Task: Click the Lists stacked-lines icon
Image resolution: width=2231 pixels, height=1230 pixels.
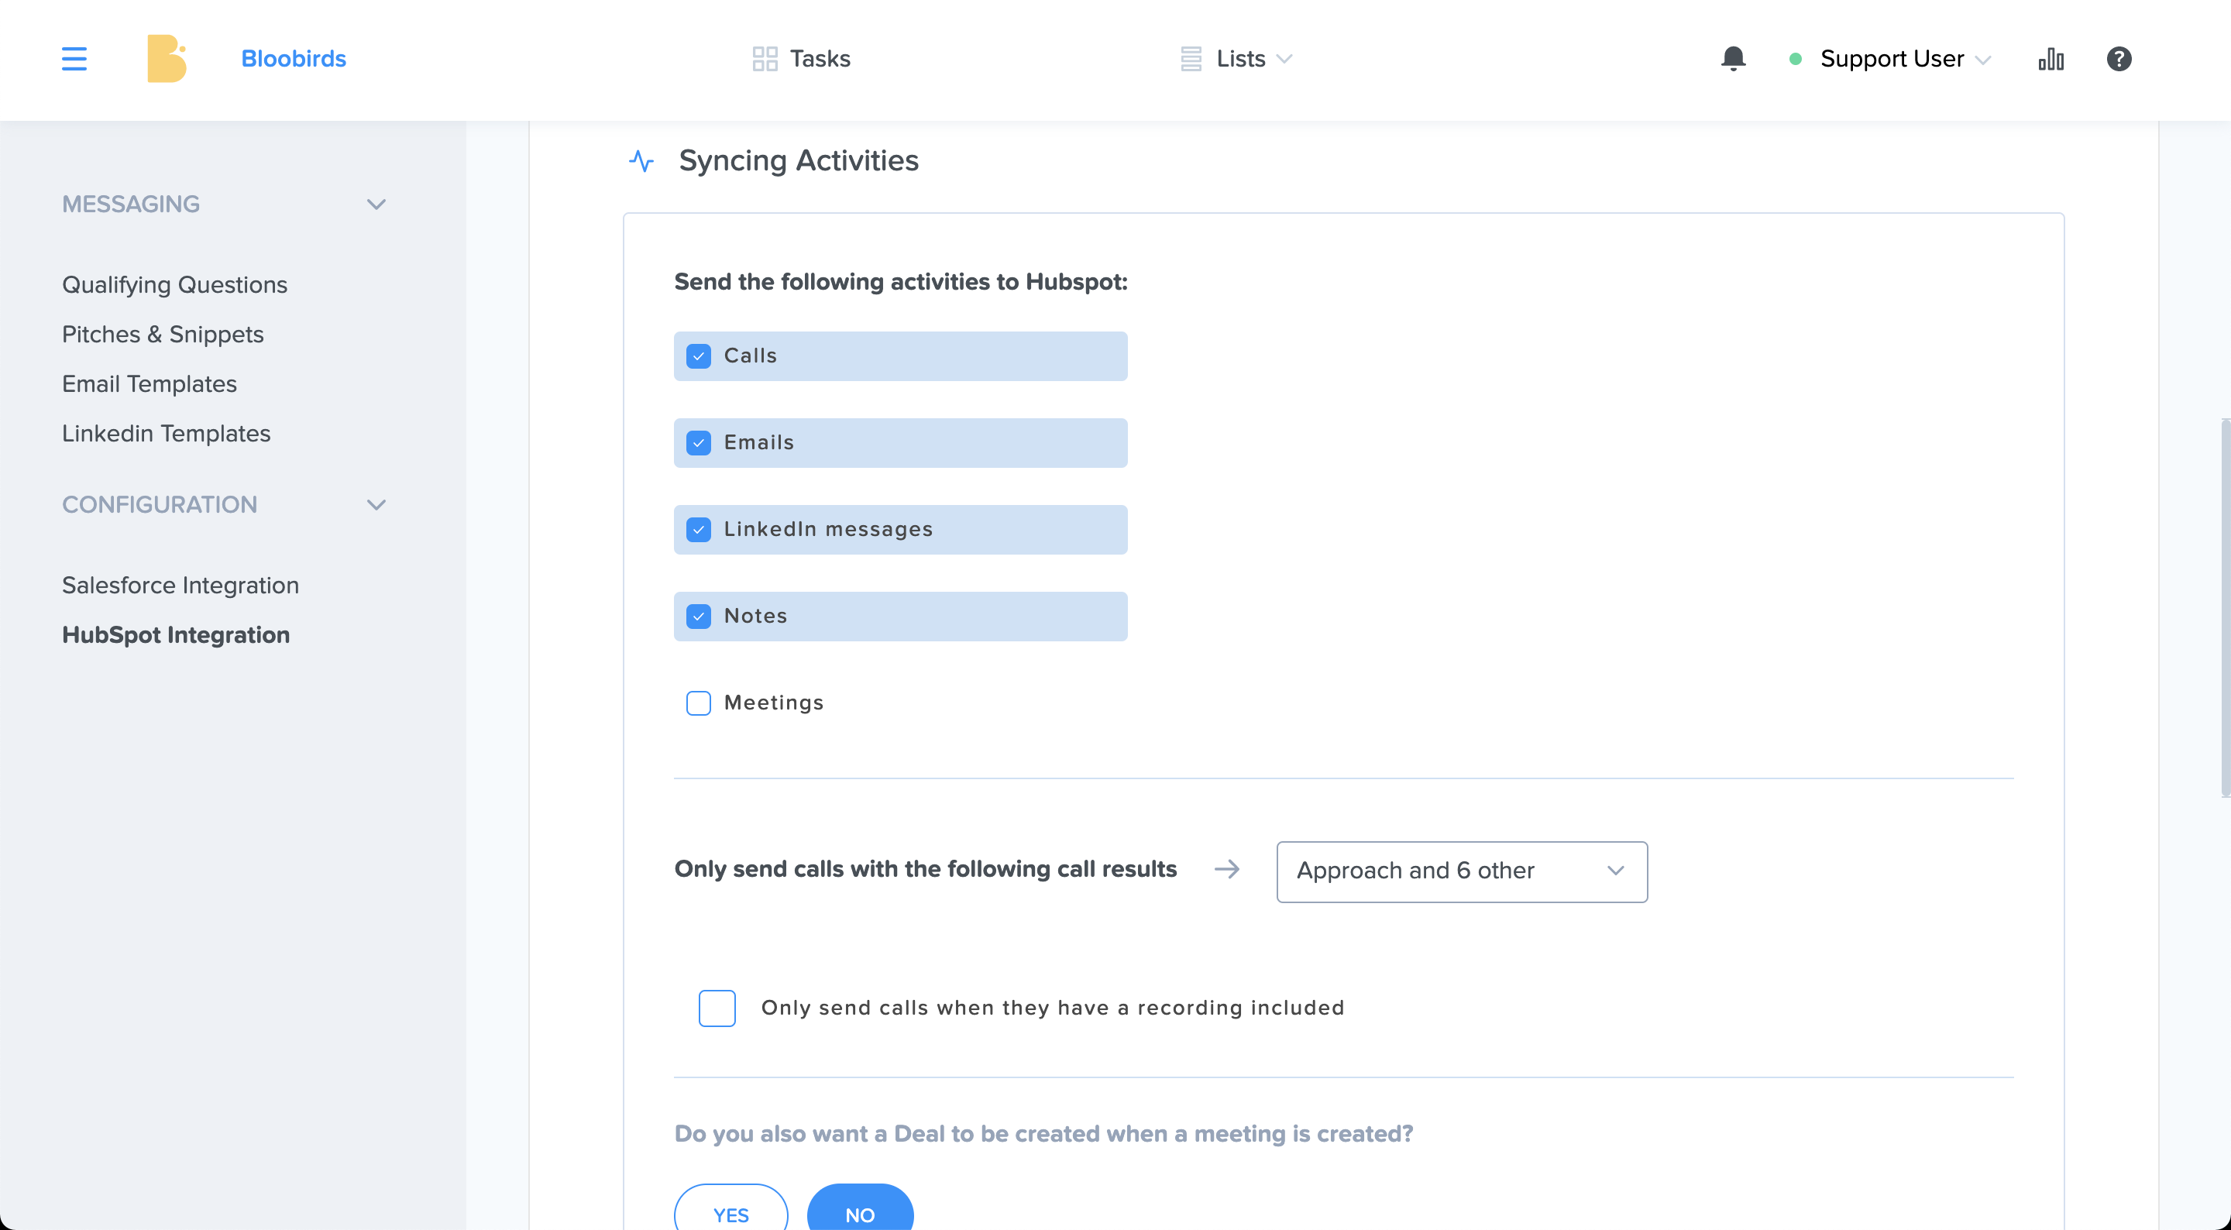Action: [1191, 59]
